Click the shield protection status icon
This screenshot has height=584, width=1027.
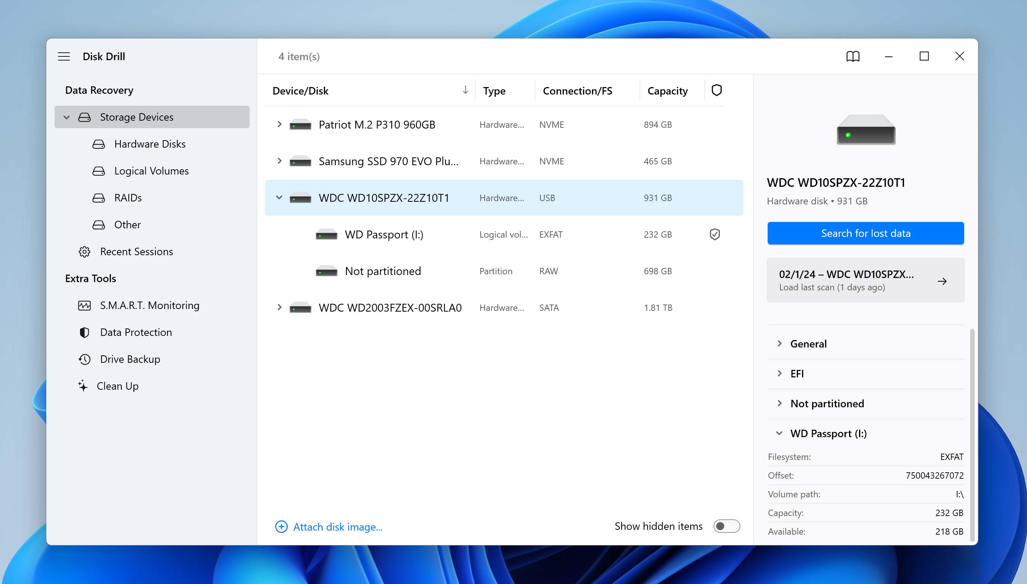[x=715, y=234]
